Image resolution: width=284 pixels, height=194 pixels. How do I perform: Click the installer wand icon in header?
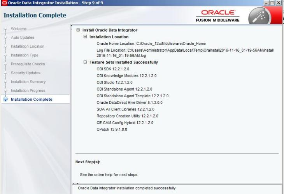click(x=259, y=16)
